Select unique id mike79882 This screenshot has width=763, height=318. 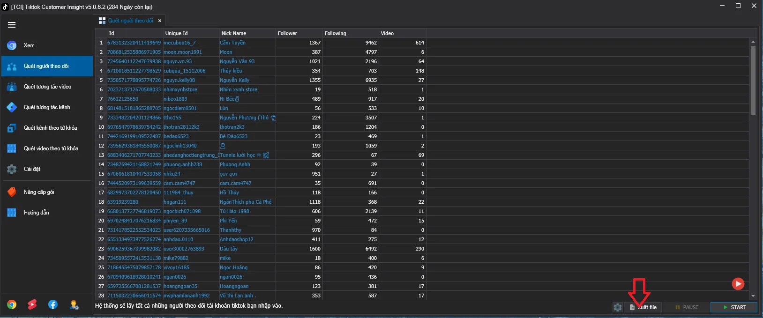tap(176, 258)
